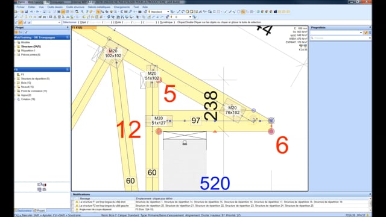The image size is (386, 217).
Task: Select Structure de répartition (5) item
Action: click(x=35, y=79)
